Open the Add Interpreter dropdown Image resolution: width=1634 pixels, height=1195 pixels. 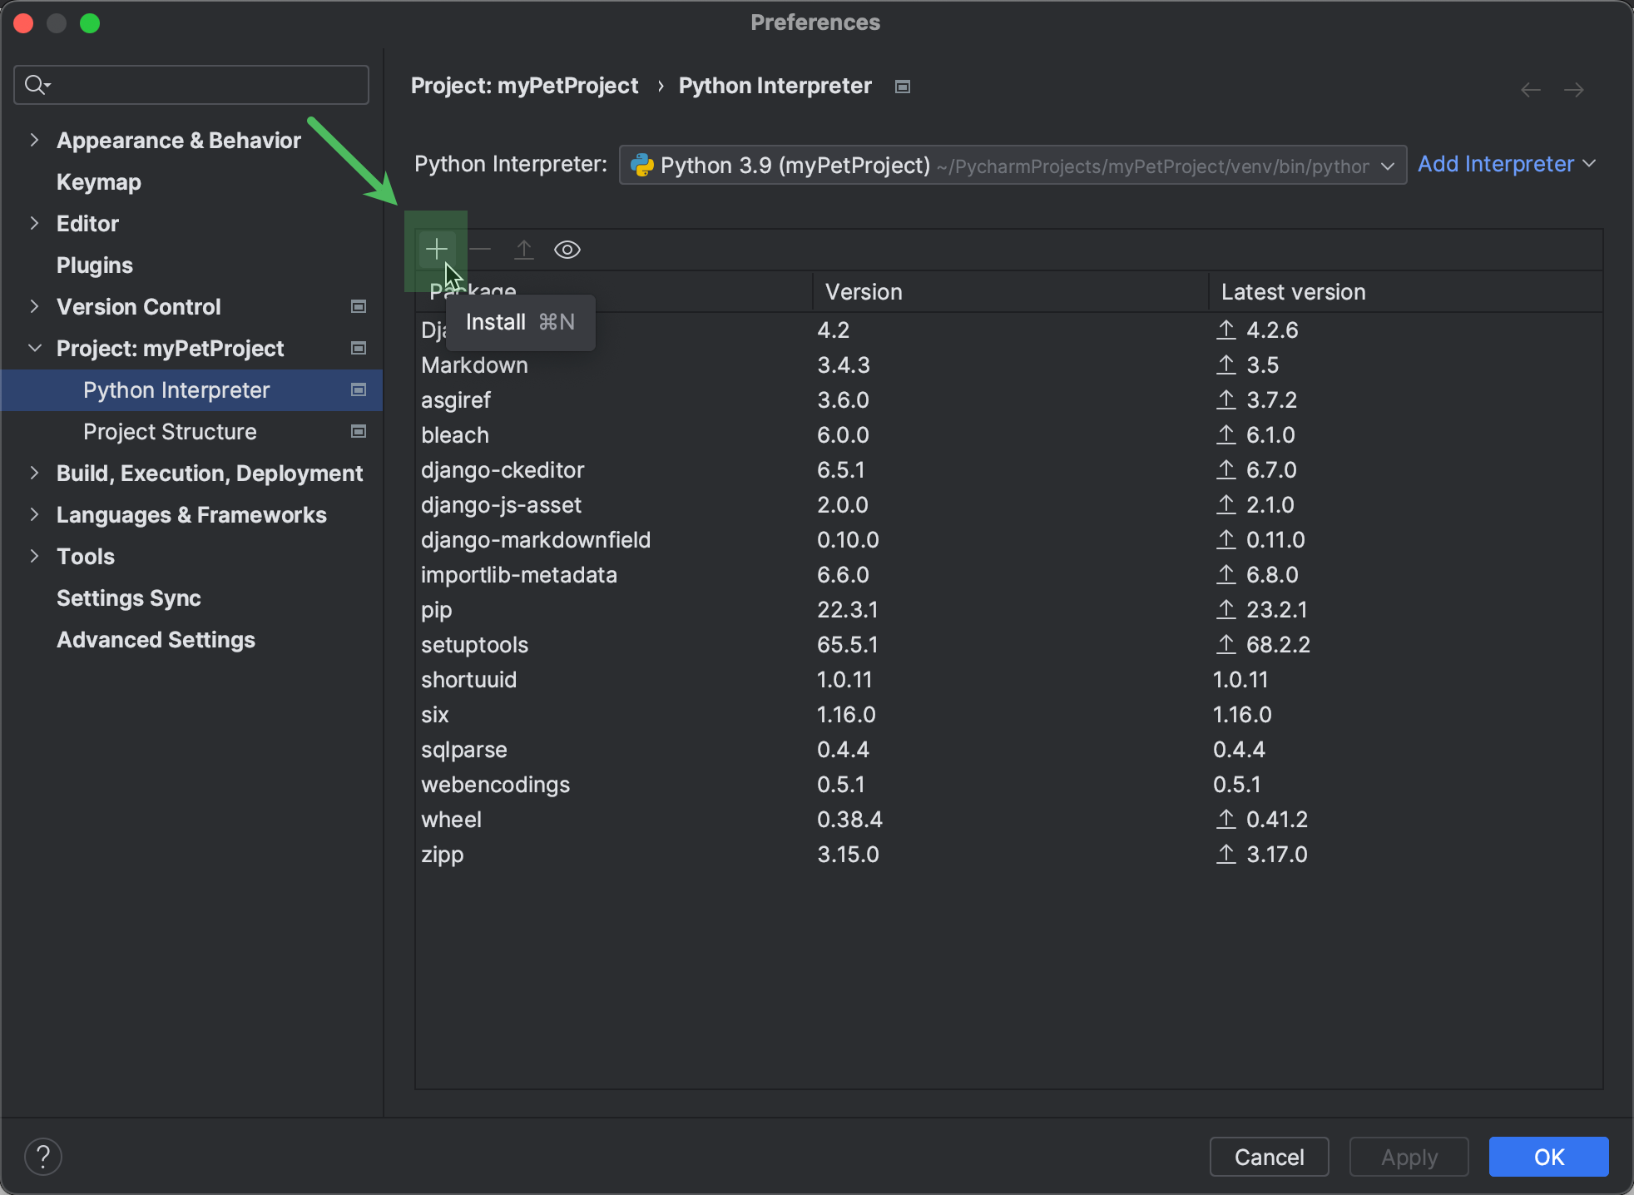1506,164
